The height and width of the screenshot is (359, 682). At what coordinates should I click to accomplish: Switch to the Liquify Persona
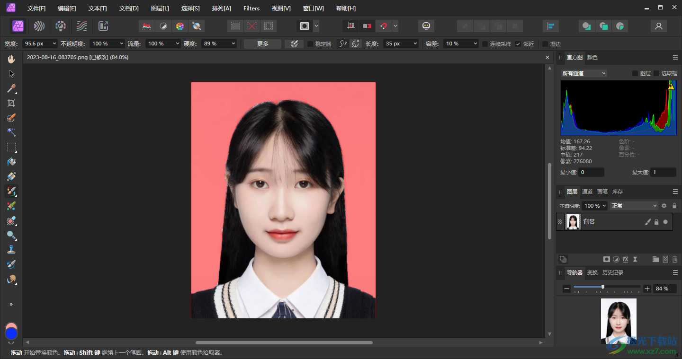[x=39, y=26]
